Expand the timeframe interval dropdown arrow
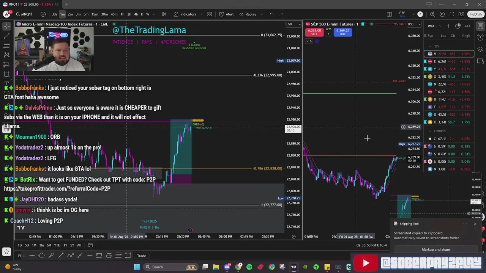 153,14
